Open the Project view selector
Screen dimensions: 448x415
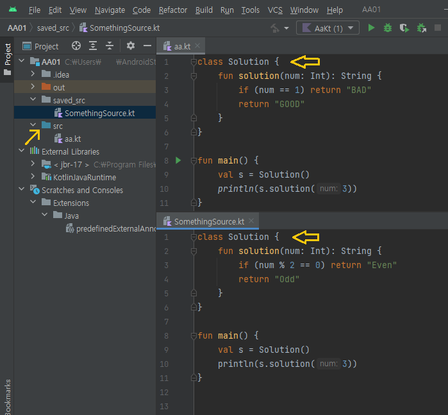coord(40,46)
